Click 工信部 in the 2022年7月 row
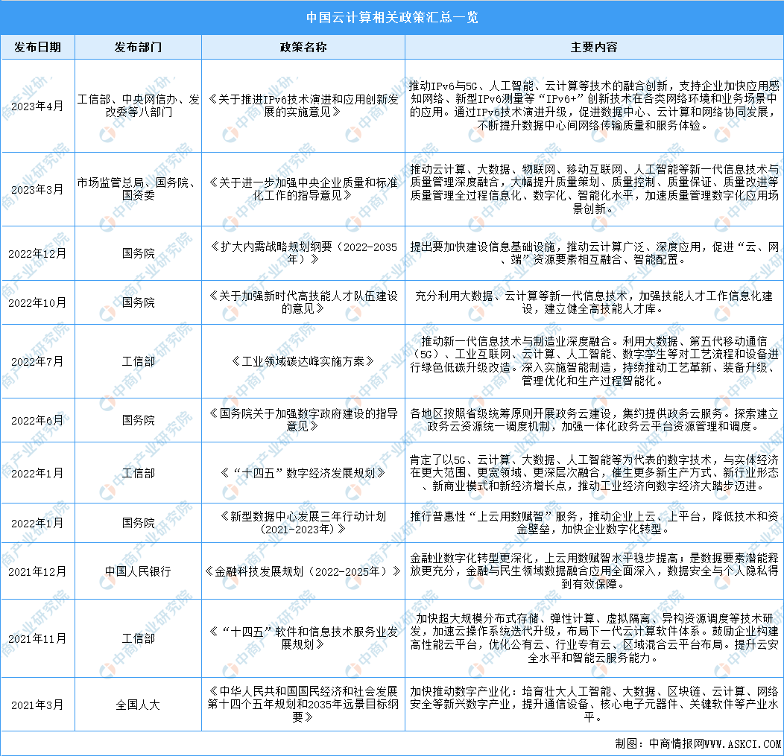784x756 pixels. tap(138, 361)
